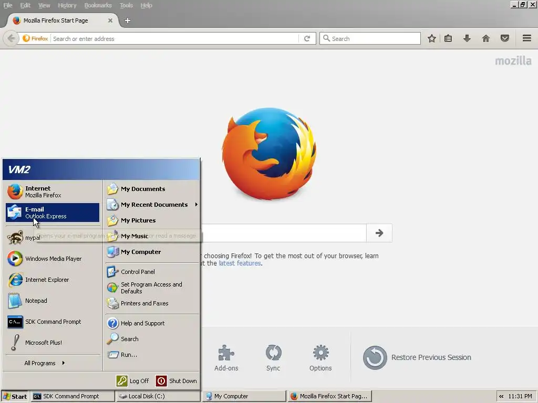The height and width of the screenshot is (403, 538).
Task: Open Internet Explorer from Start menu
Action: pyautogui.click(x=53, y=280)
